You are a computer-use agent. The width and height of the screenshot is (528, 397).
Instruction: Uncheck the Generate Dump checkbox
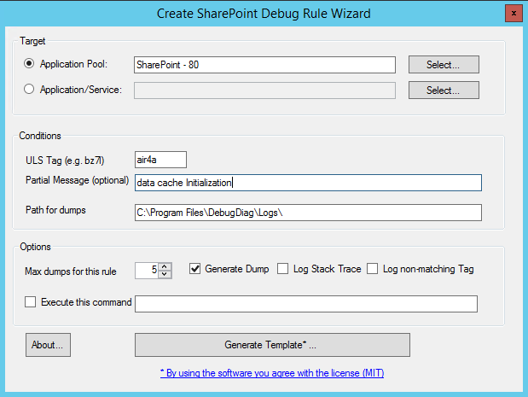tap(194, 269)
